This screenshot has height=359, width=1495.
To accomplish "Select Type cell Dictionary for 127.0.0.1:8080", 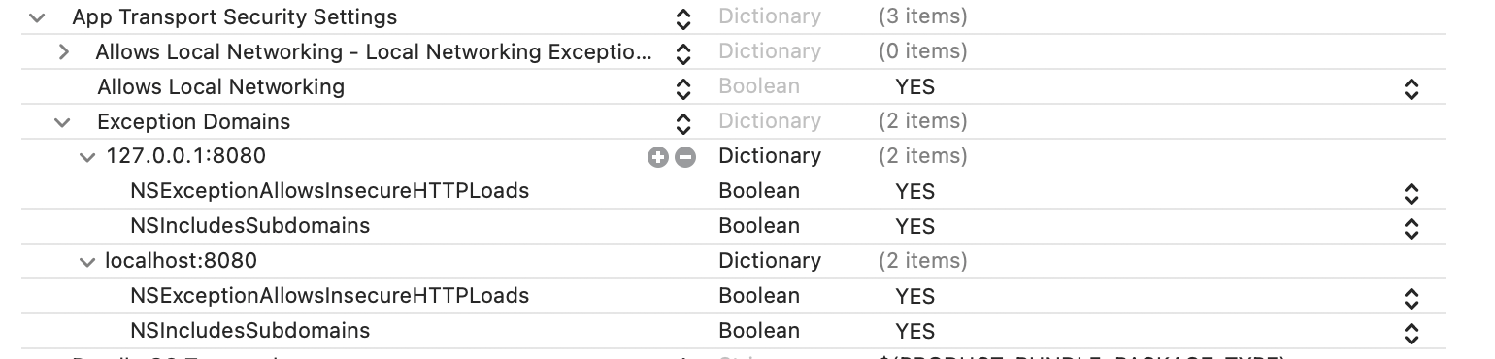I will coord(770,156).
